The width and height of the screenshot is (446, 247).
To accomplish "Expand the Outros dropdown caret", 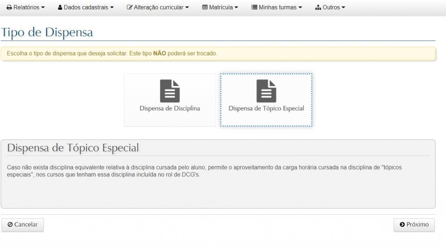I will 343,8.
